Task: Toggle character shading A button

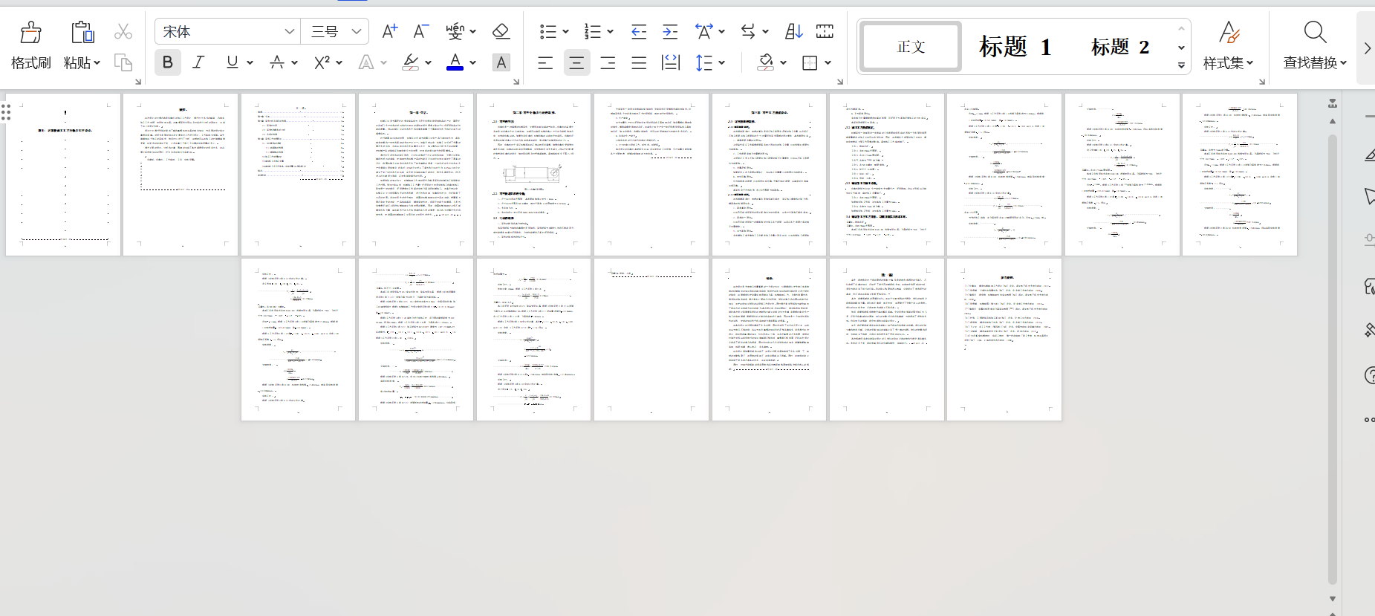Action: pos(501,62)
